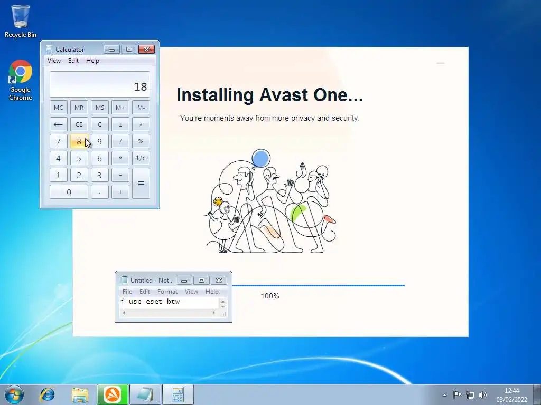Click the Avast installer progress bar
541x405 pixels.
pos(318,285)
